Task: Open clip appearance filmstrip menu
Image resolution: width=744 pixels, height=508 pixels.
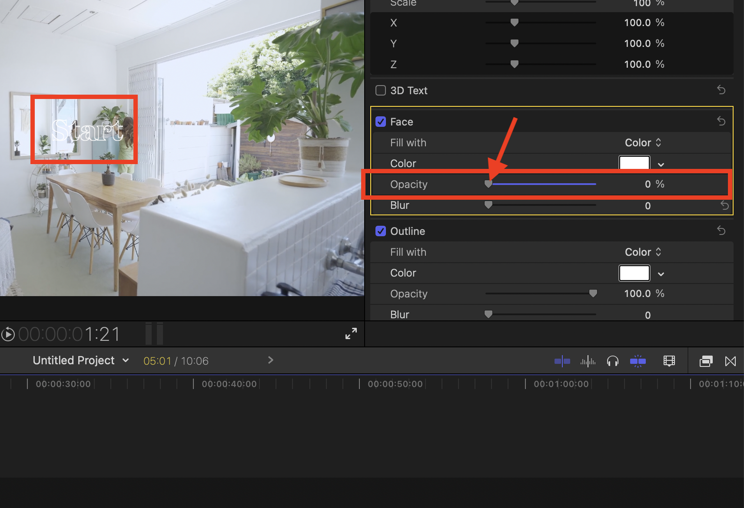Action: (x=669, y=361)
